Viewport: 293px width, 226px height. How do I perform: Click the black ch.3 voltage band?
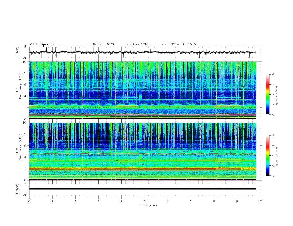(142, 189)
